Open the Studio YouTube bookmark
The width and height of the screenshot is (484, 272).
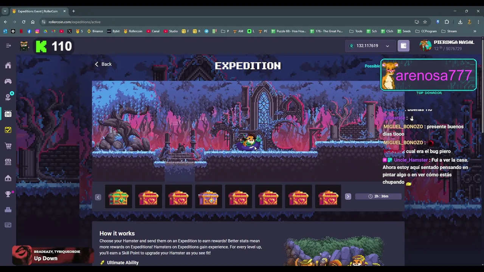tap(171, 31)
